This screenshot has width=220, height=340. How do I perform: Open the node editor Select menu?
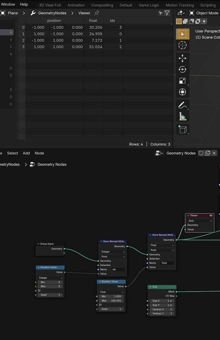coord(13,153)
